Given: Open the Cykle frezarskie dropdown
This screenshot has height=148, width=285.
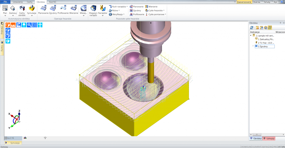Looking at the screenshot, I should [156, 10].
